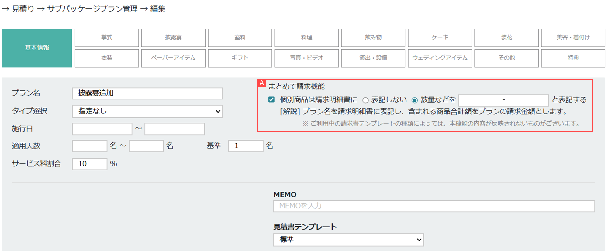The width and height of the screenshot is (608, 252).
Task: Click the 基本情報 tab
Action: (37, 48)
